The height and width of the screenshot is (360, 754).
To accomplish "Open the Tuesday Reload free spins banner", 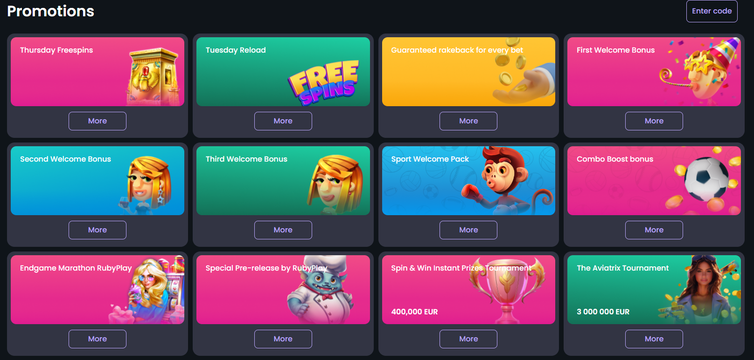I will tap(283, 72).
